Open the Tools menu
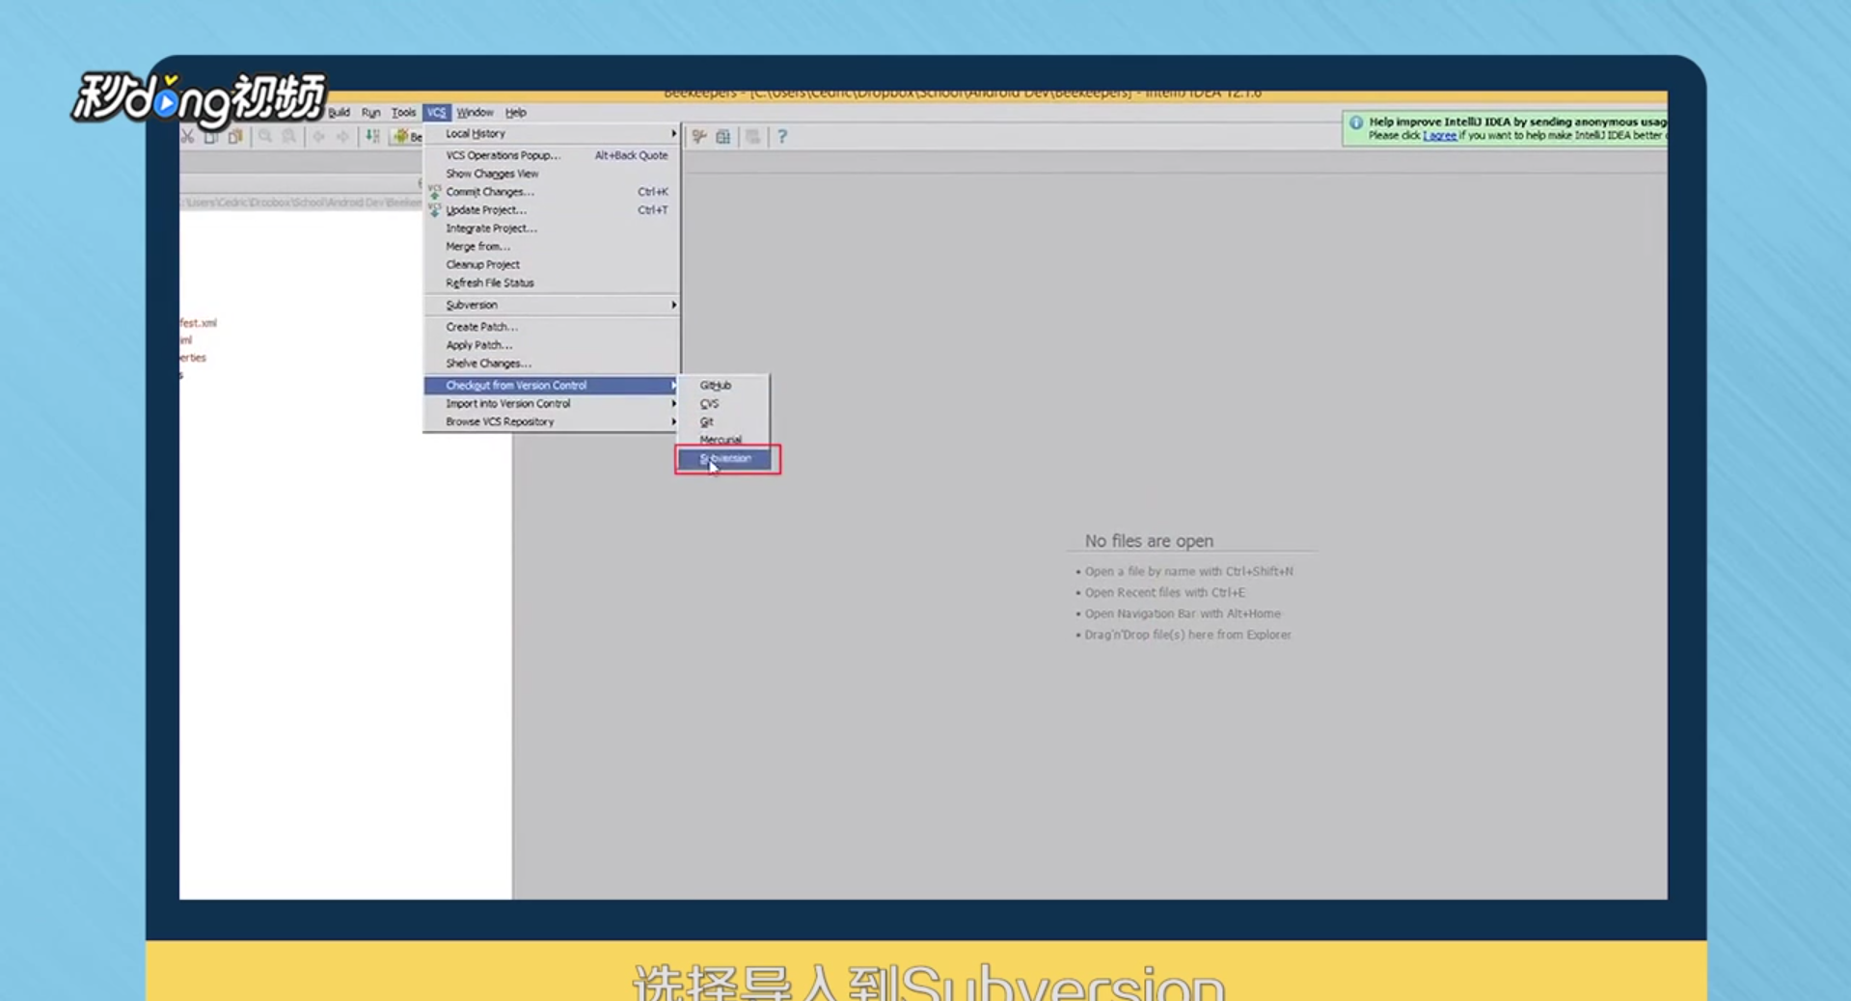Screen dimensions: 1851x1001 coord(403,113)
